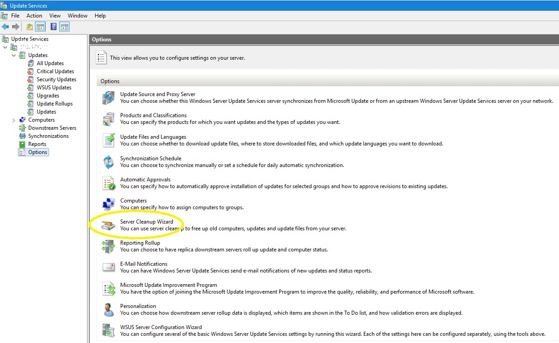Click the WSUS Server Configuration Wizard icon
559x343 pixels.
click(x=109, y=330)
